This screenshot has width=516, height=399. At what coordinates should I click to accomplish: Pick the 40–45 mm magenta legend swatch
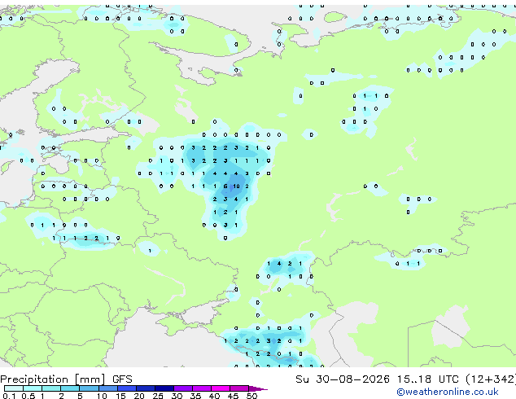click(x=221, y=388)
